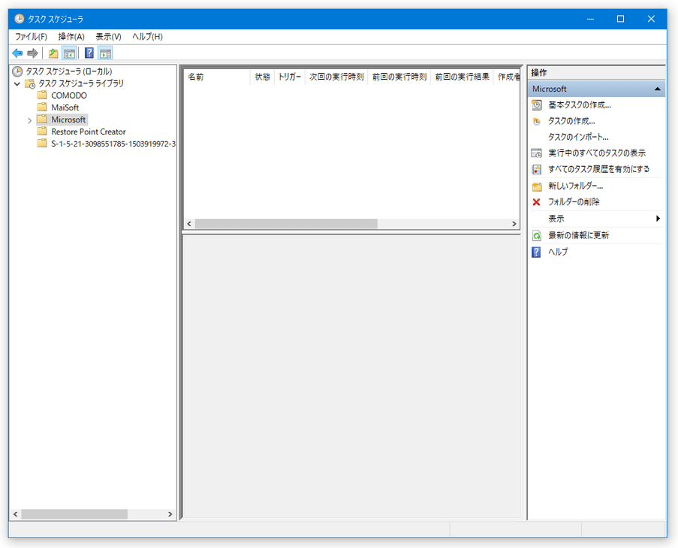Collapse the タスク スケジューラ ライブラリ tree node
The width and height of the screenshot is (678, 548).
17,83
